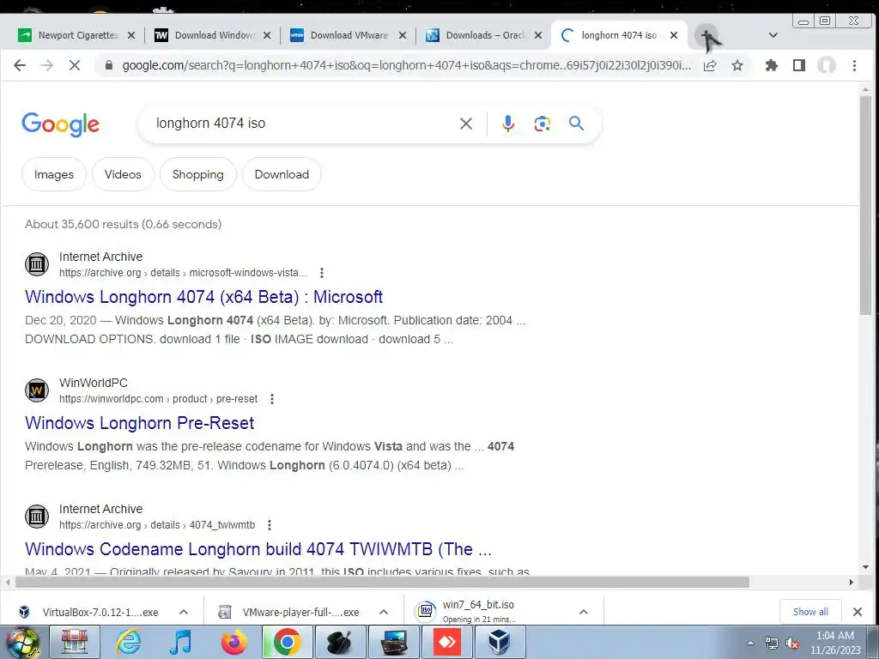Click into the Google search field

[303, 124]
